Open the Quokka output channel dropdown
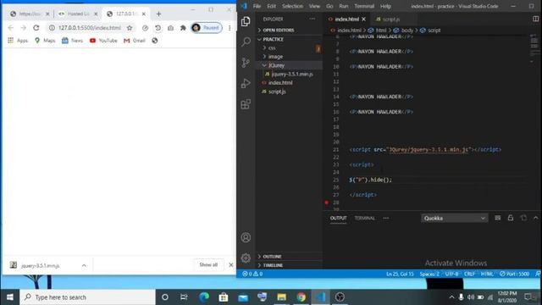The image size is (542, 305). coord(454,219)
